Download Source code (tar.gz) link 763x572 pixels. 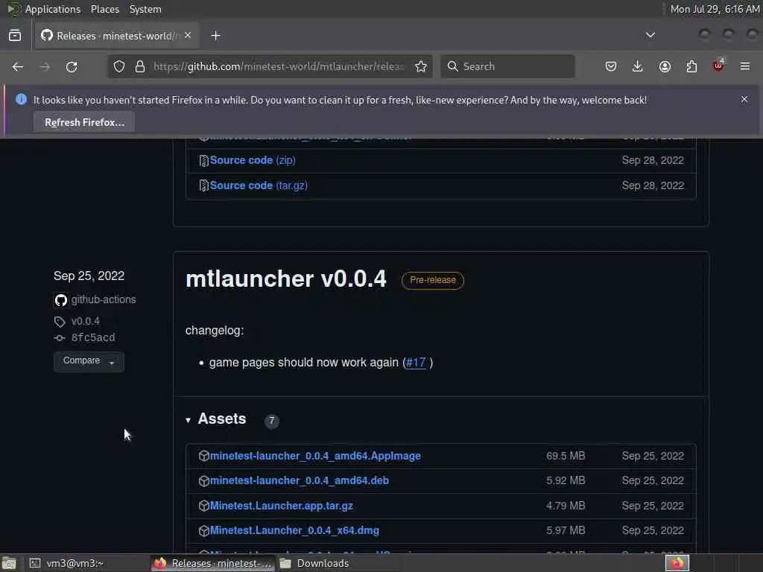click(259, 185)
